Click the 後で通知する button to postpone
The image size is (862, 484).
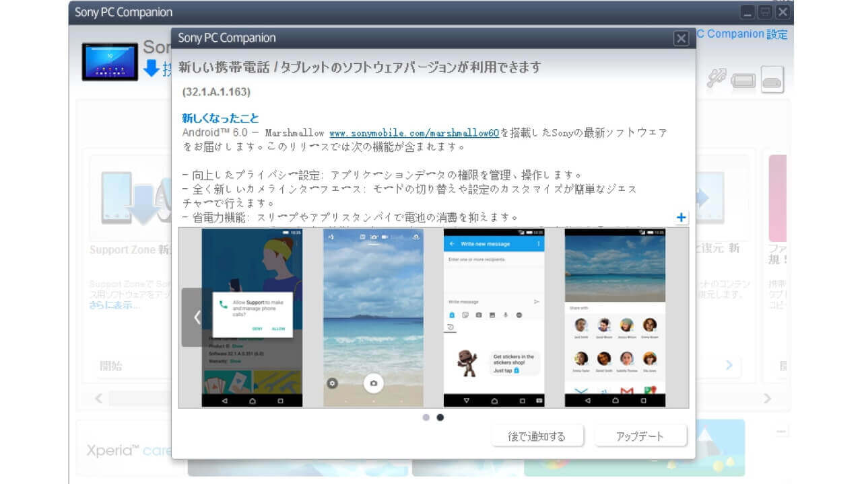537,436
